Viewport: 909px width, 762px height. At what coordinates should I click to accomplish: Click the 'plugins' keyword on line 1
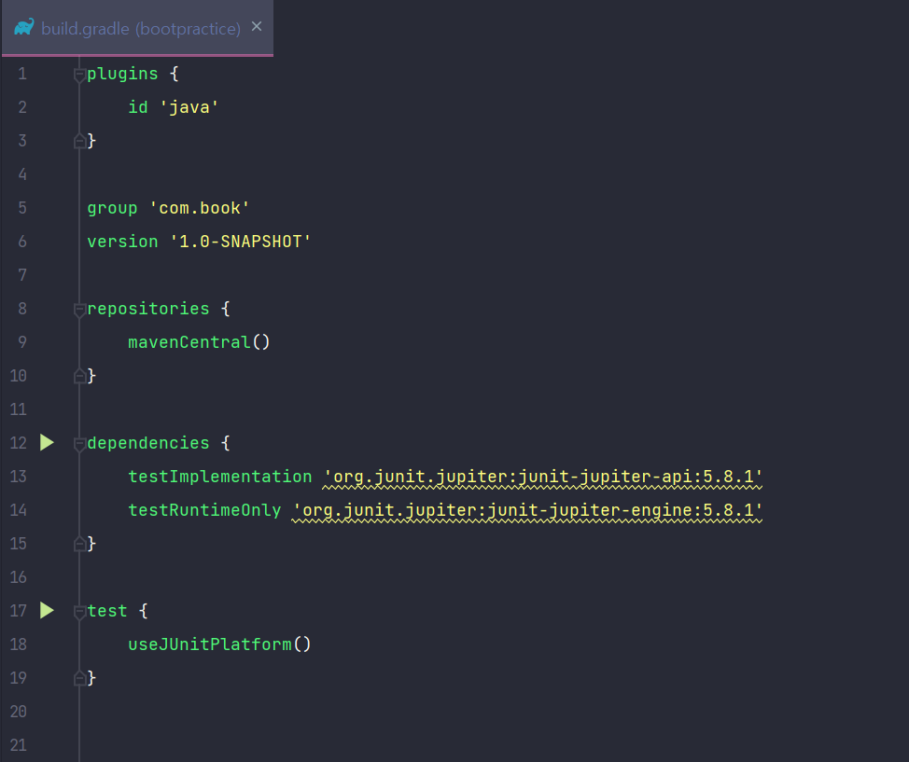[x=122, y=75]
